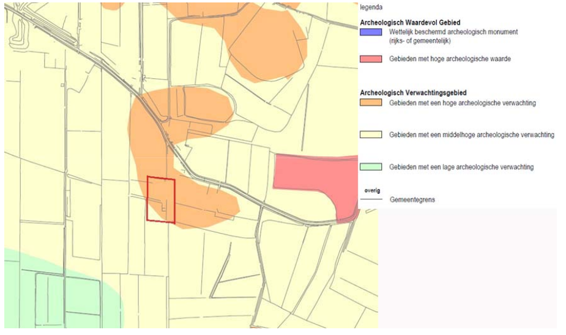566x335 pixels.
Task: Click the red legend swatch for hoge waarde
Action: (x=371, y=59)
